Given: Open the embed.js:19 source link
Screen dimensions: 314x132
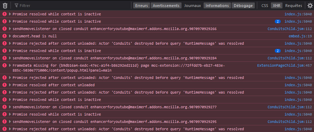Looking at the screenshot, I should 300,36.
